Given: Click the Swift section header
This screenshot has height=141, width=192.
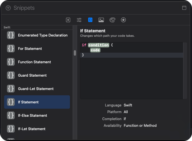Looking at the screenshot, I should pos(7,27).
